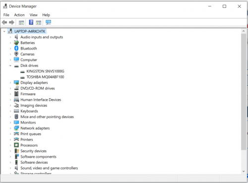Select the Display adapters icon
Viewport: 248px width, 183px height.
pyautogui.click(x=16, y=82)
